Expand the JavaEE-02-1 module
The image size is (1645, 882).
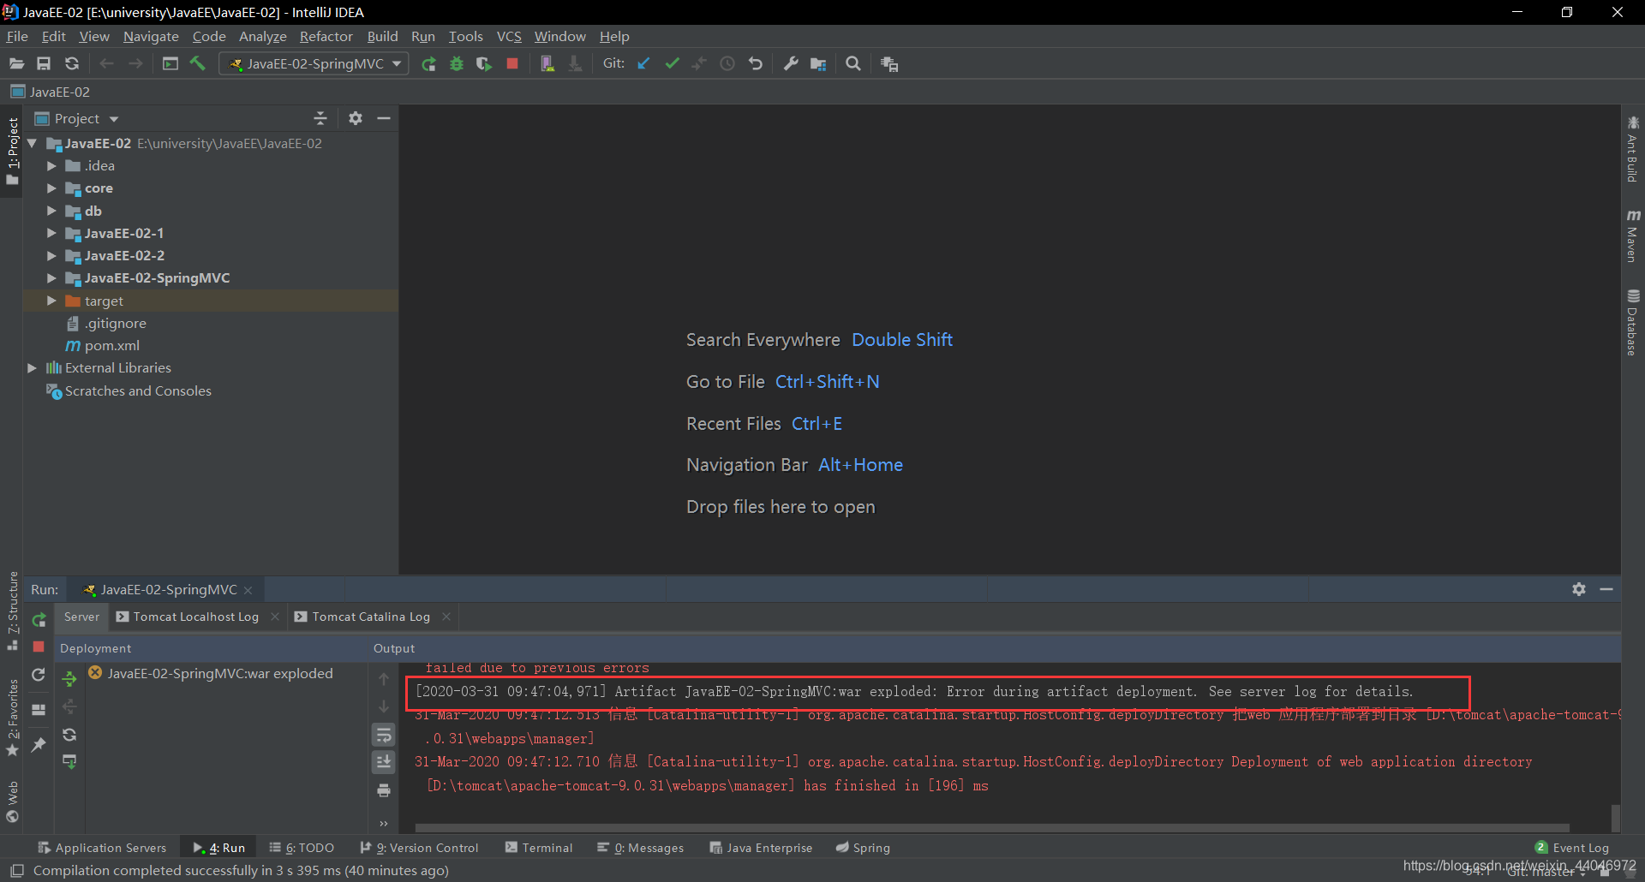(x=51, y=233)
